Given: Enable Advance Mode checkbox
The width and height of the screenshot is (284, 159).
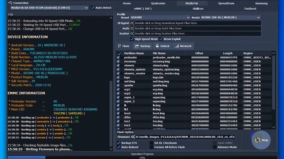Looking at the screenshot, I should (215, 147).
